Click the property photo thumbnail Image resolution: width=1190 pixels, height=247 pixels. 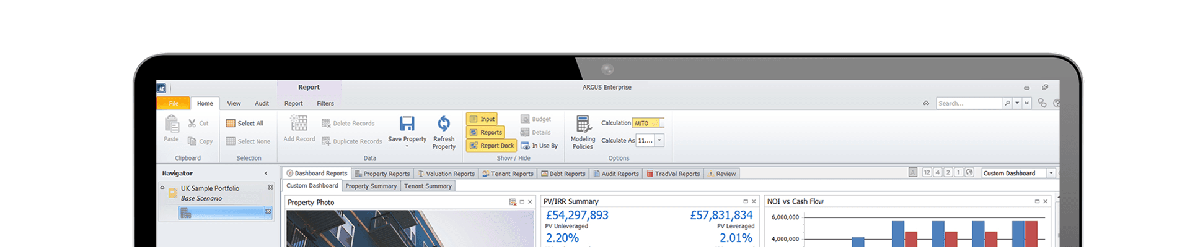click(410, 228)
